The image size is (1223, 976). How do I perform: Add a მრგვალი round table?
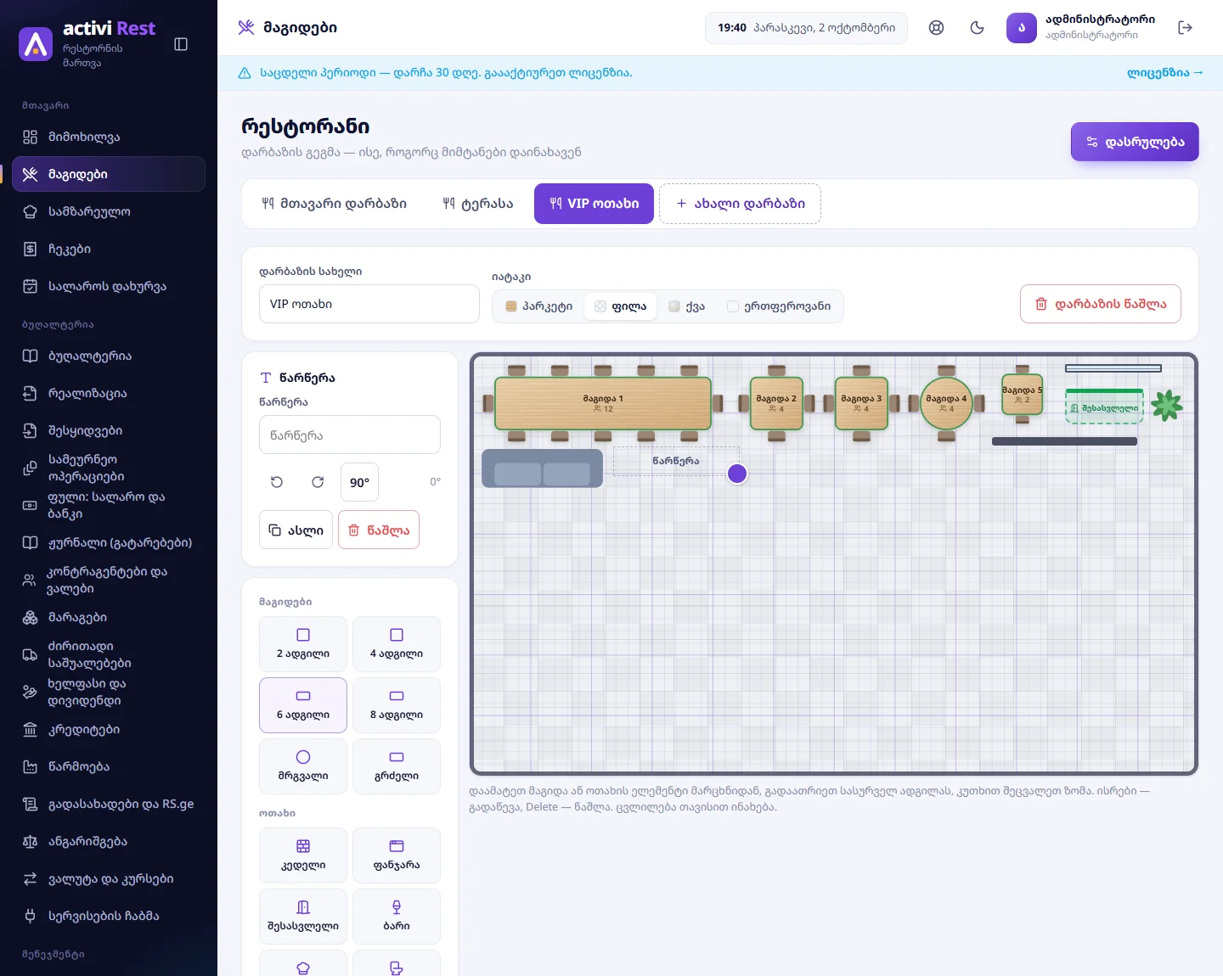click(303, 766)
